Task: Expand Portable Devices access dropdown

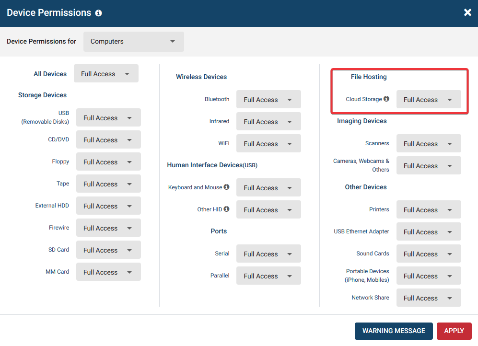Action: tap(429, 276)
